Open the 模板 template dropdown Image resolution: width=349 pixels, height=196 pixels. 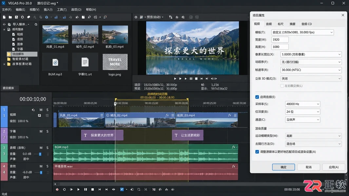[302, 32]
